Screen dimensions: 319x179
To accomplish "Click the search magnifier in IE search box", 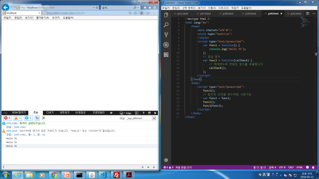I will pos(135,8).
